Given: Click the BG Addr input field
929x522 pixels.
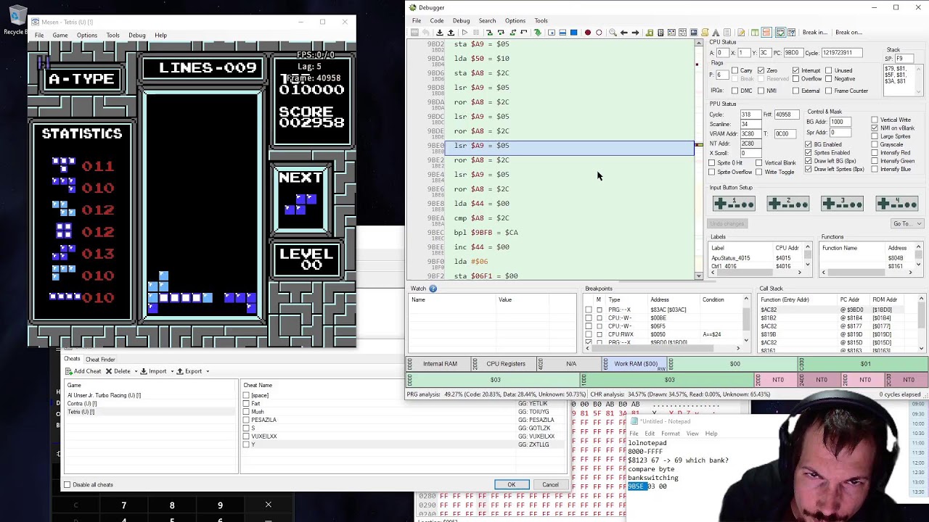Looking at the screenshot, I should pos(840,122).
